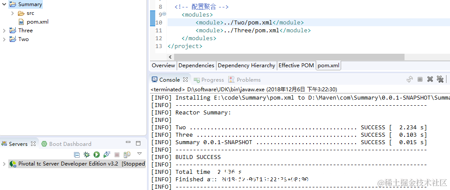Click the terminated javaw.exe launch label
This screenshot has height=190, width=450.
coord(244,89)
